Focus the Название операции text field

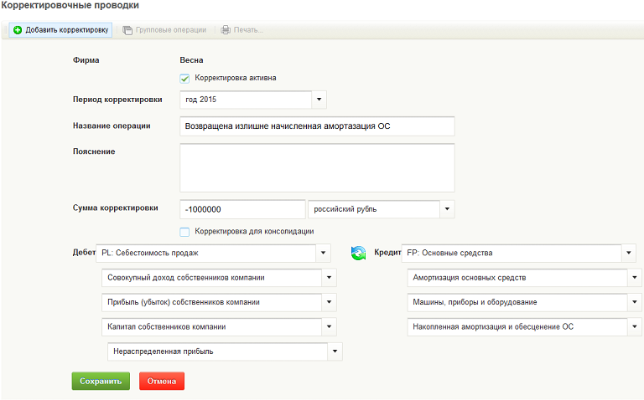coord(317,126)
